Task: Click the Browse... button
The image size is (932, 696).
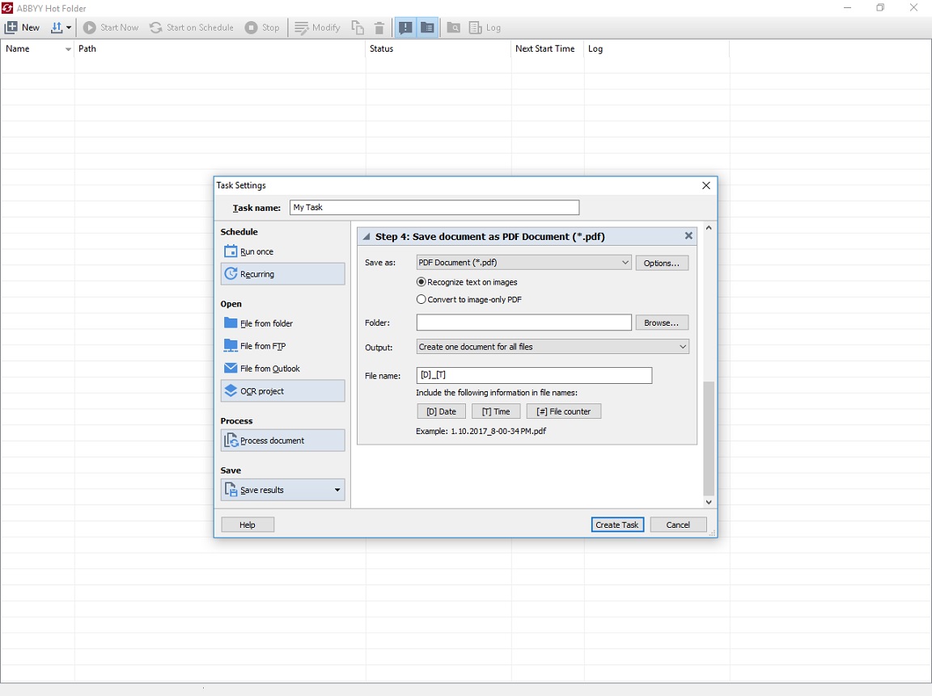Action: [x=662, y=323]
